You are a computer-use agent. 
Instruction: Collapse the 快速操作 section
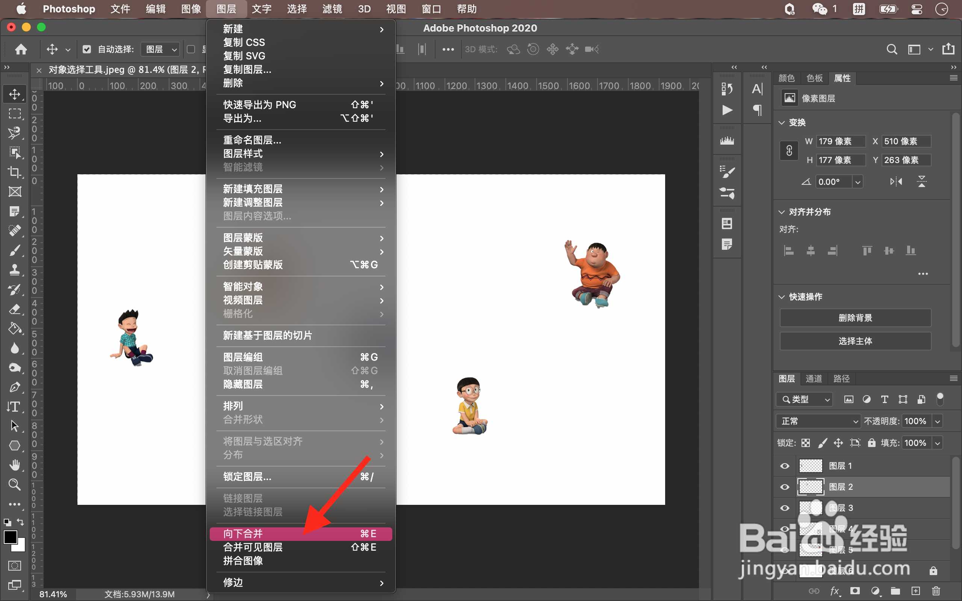782,297
